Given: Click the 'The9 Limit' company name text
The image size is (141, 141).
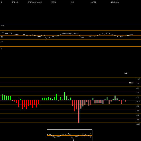Looking at the screenshot, I should point(115,2).
